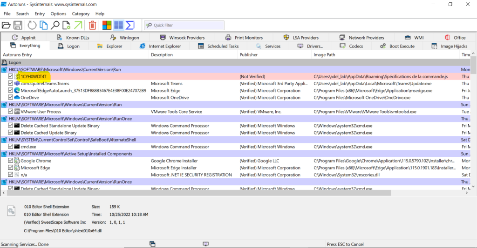The height and width of the screenshot is (248, 477).
Task: Uncheck the Google Chrome entry checkbox
Action: tap(11, 161)
